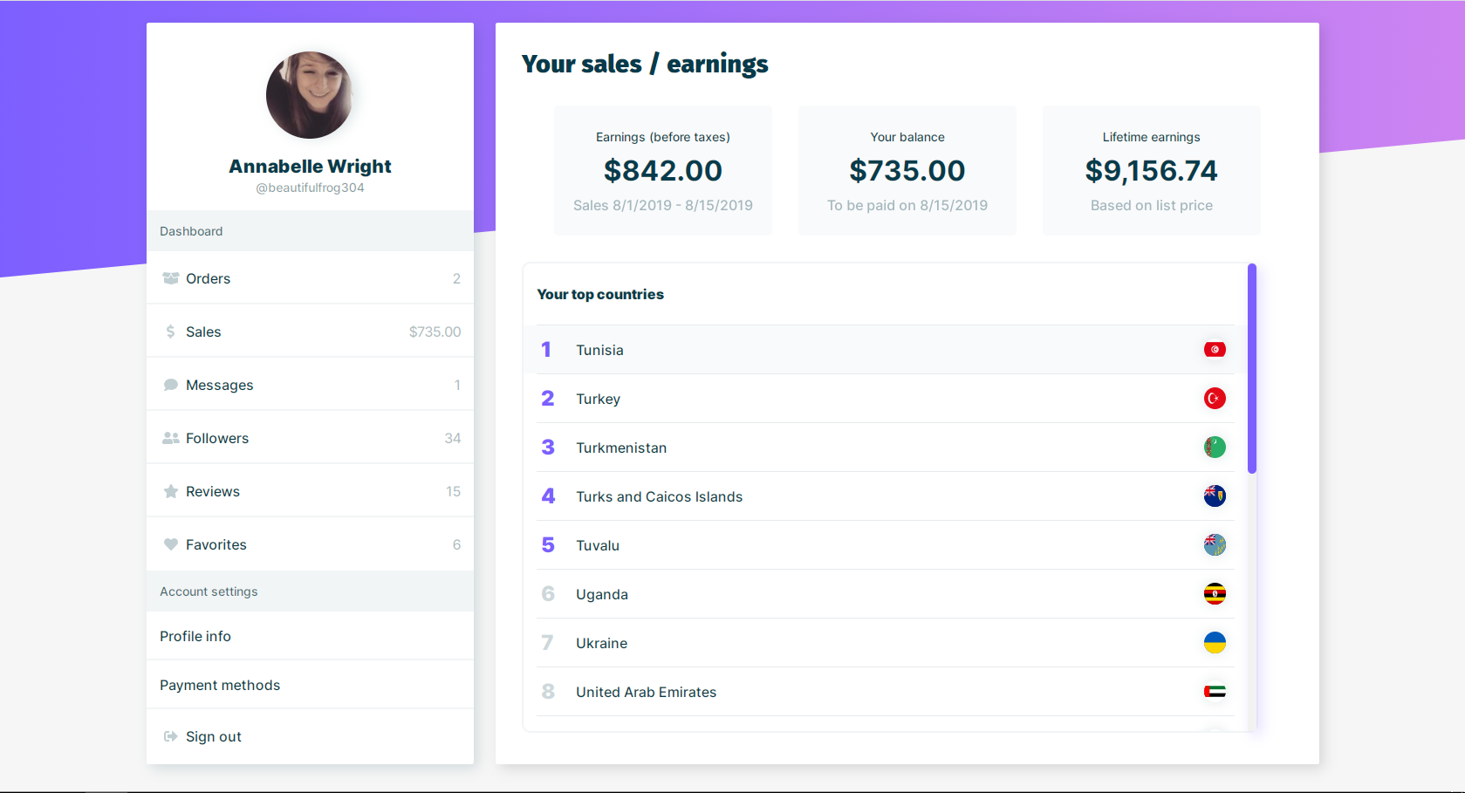Click the Followers count 34
Viewport: 1465px width, 793px height.
[x=453, y=438]
